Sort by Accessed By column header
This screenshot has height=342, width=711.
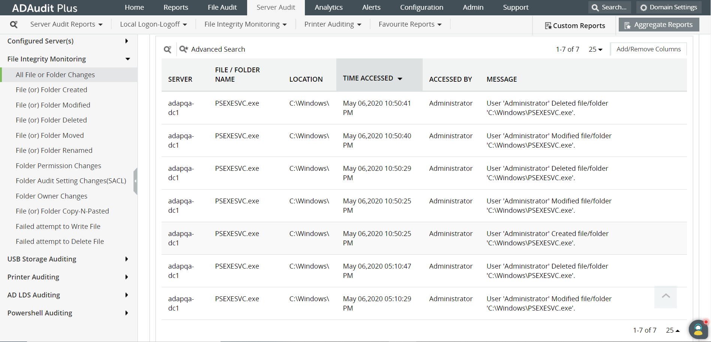point(450,79)
